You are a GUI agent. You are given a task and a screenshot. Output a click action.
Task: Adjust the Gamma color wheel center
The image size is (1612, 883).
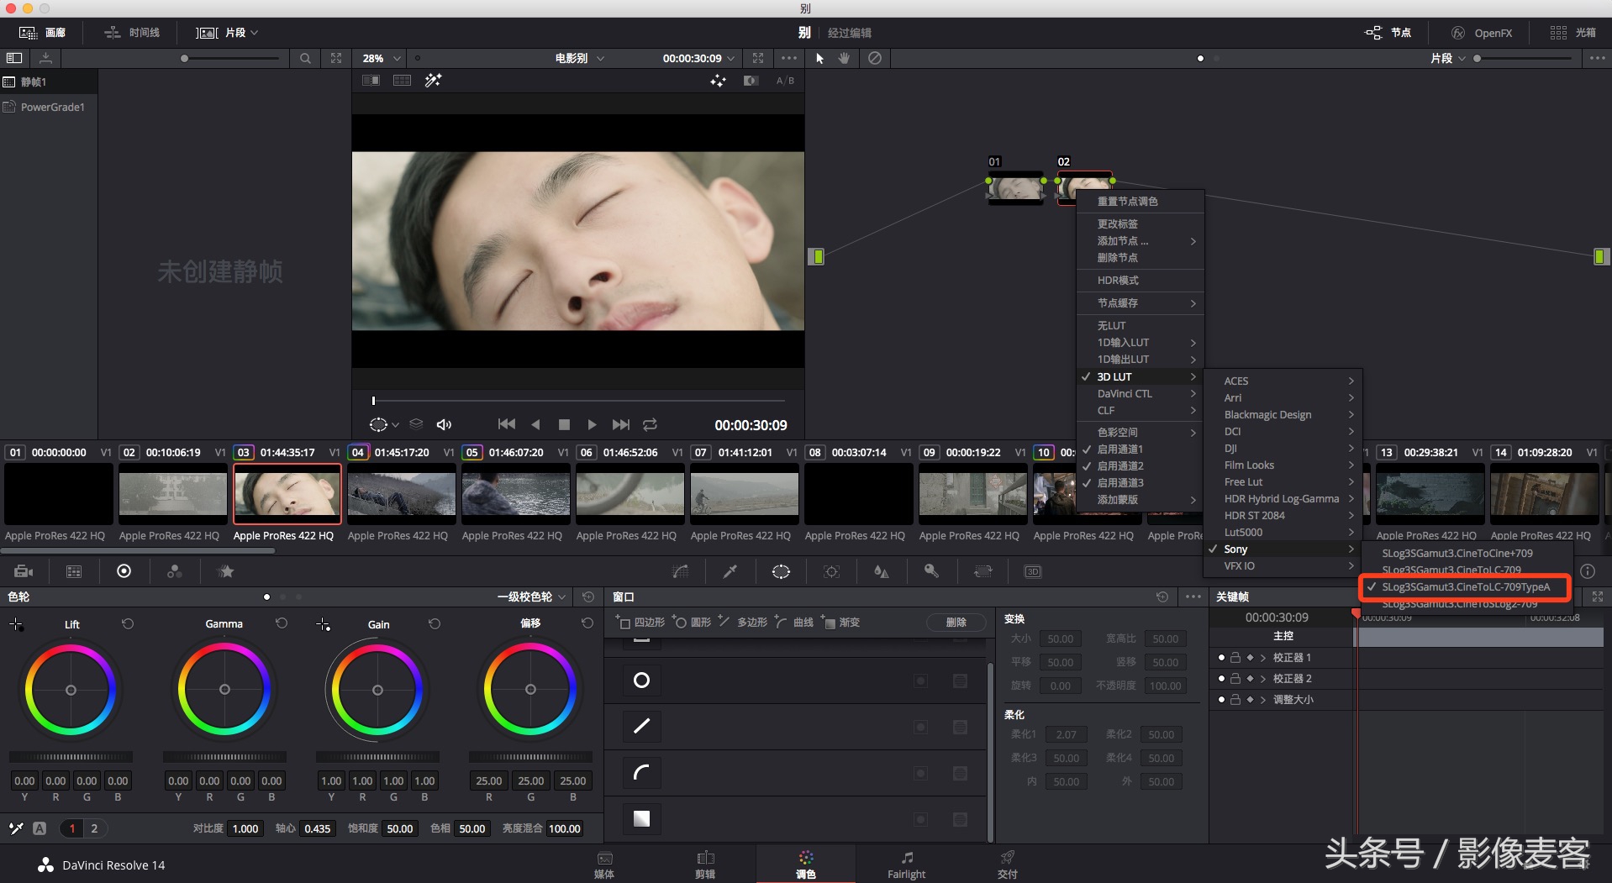[224, 690]
